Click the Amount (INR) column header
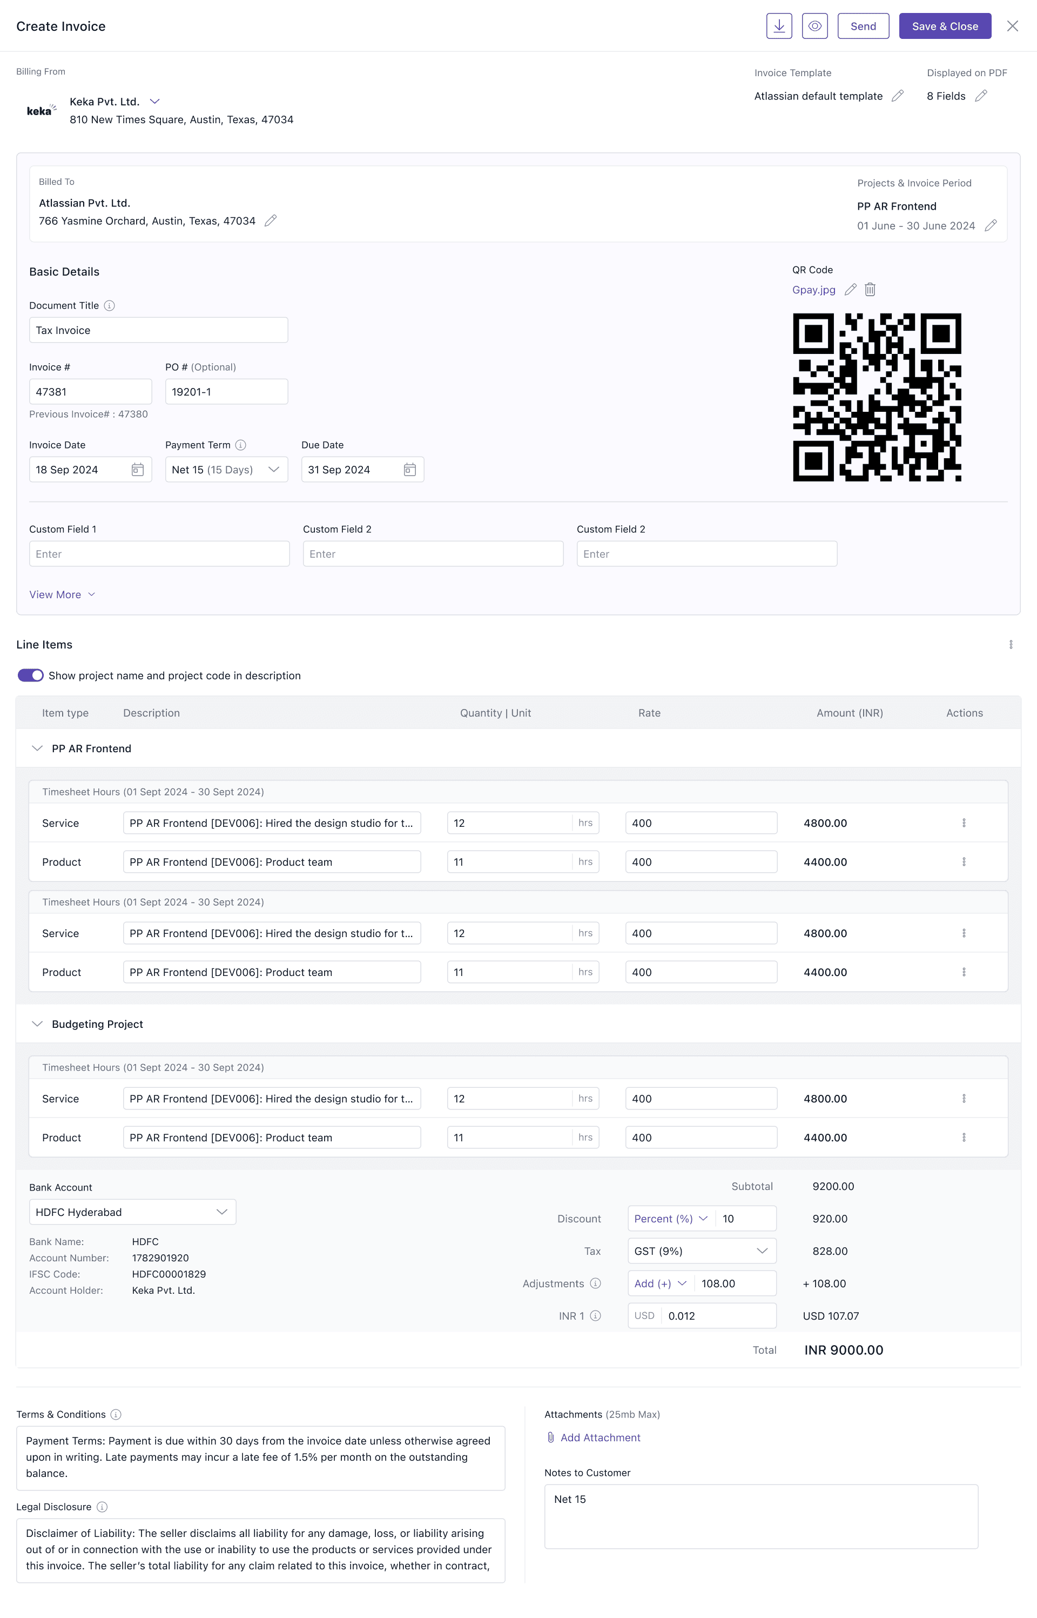 click(x=850, y=713)
